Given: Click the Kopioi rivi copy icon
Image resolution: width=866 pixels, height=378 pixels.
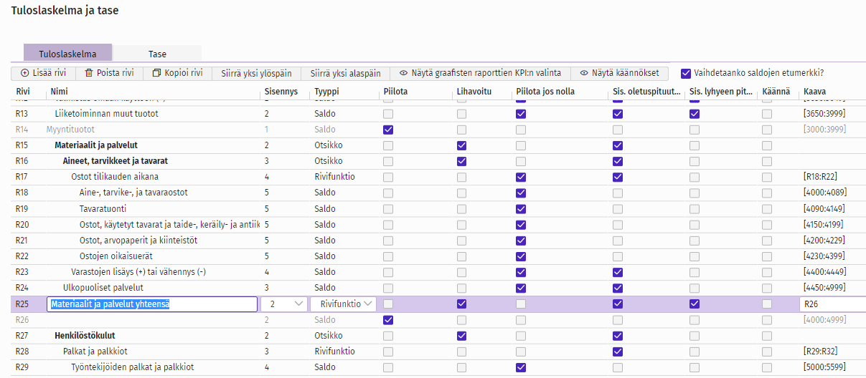Looking at the screenshot, I should (157, 73).
